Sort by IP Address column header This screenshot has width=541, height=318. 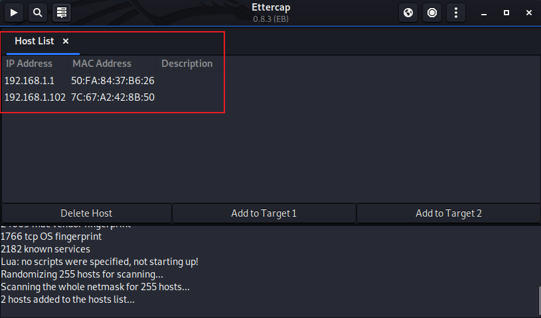35,64
